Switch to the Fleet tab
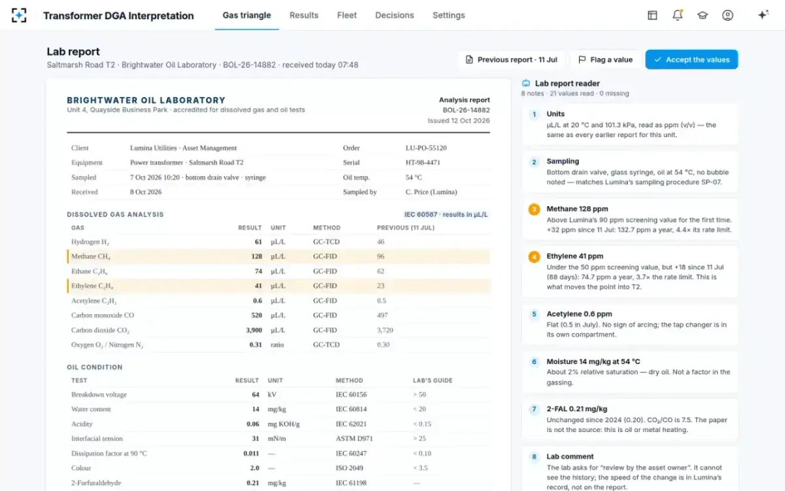Viewport: 785px width, 491px height. (x=347, y=15)
